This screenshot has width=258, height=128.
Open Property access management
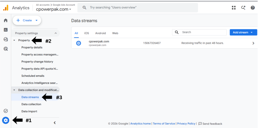pyautogui.click(x=40, y=55)
